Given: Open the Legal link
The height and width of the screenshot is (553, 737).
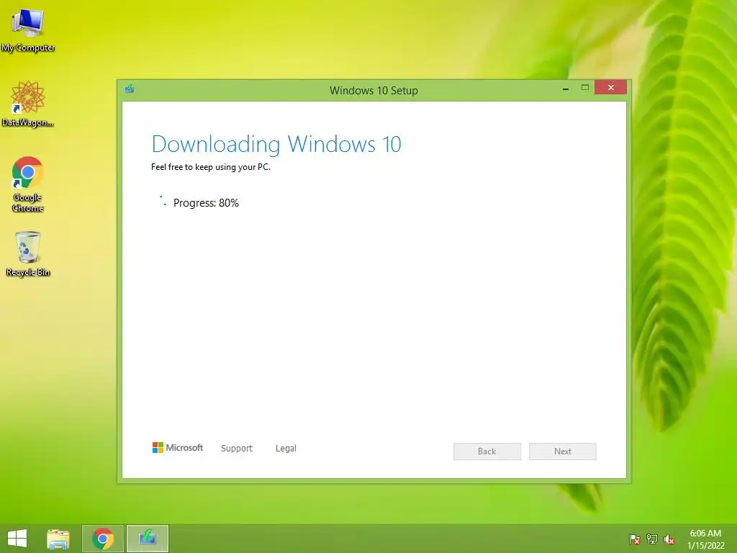Looking at the screenshot, I should [286, 448].
